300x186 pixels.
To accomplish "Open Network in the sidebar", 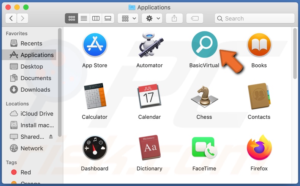I will coord(29,148).
